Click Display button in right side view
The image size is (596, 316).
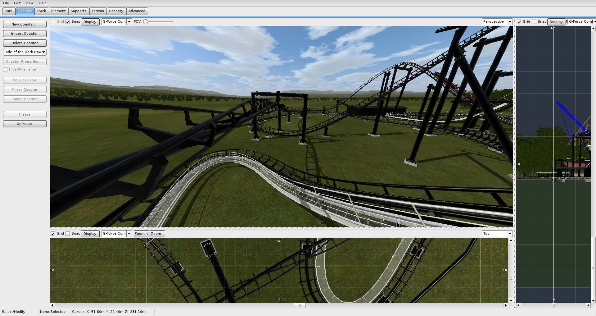click(x=556, y=22)
